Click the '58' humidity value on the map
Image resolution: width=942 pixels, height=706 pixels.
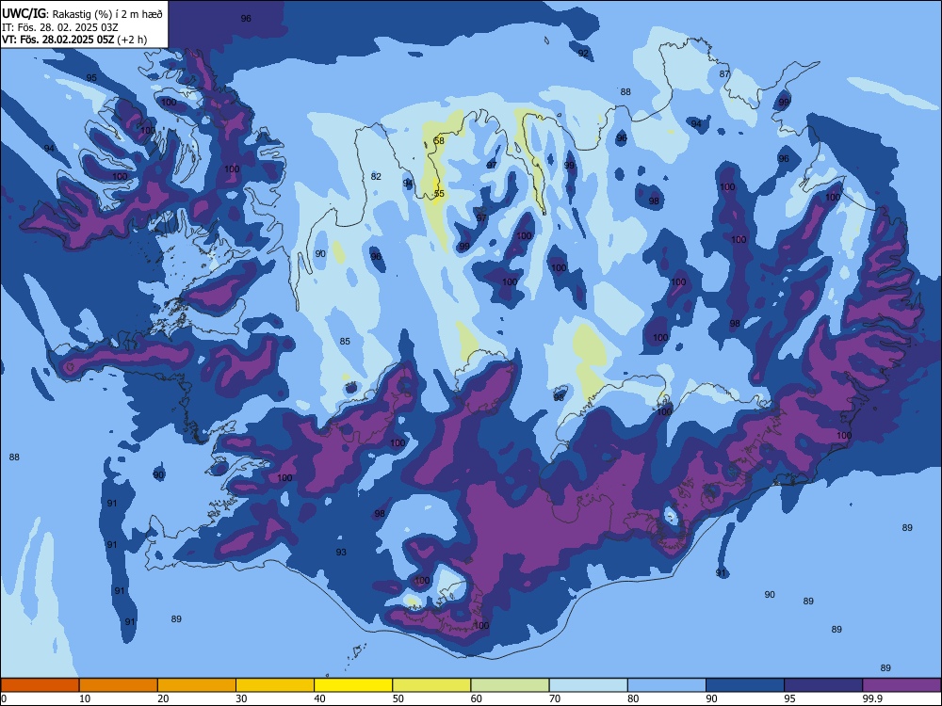point(439,141)
